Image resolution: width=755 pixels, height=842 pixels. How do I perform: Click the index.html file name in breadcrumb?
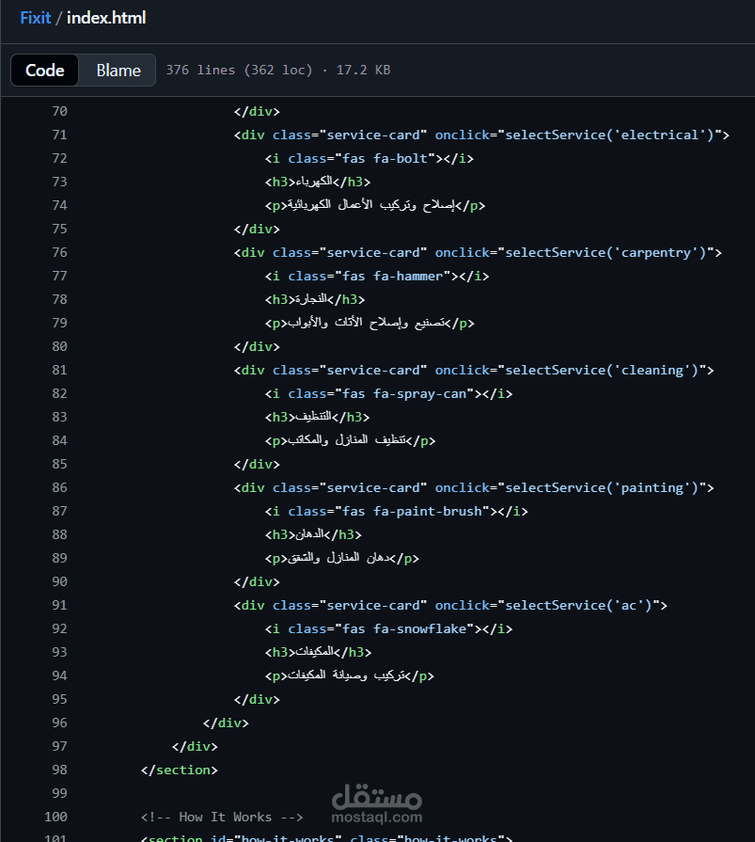point(106,18)
